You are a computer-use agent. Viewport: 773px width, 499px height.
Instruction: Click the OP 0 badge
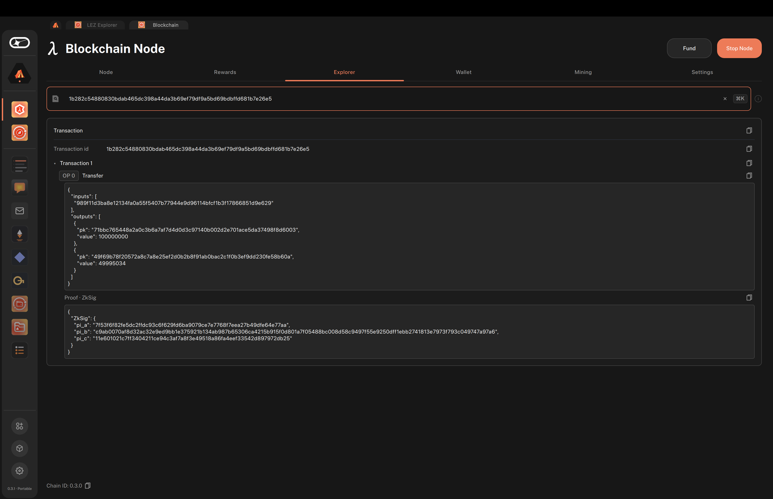pyautogui.click(x=69, y=176)
